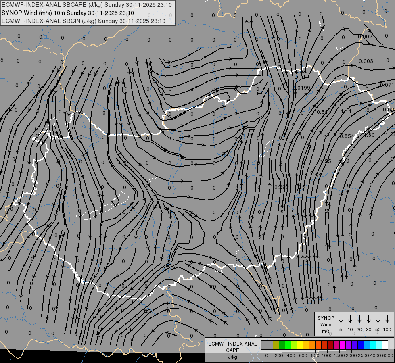
Task: Click the '1500' tick label on CAPE scale
Action: click(x=339, y=355)
